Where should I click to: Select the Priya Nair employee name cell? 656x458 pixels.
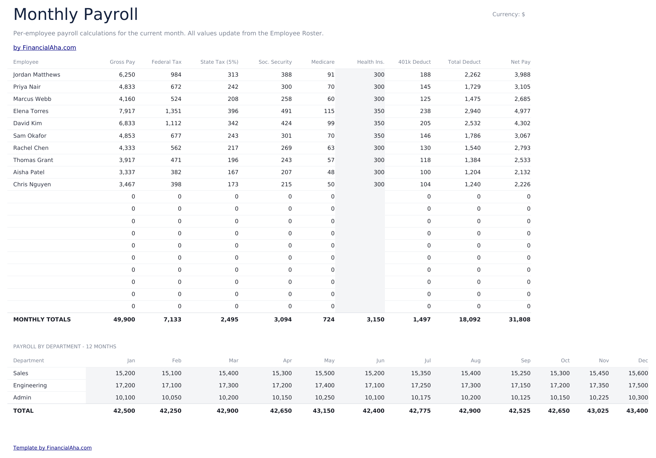point(27,87)
